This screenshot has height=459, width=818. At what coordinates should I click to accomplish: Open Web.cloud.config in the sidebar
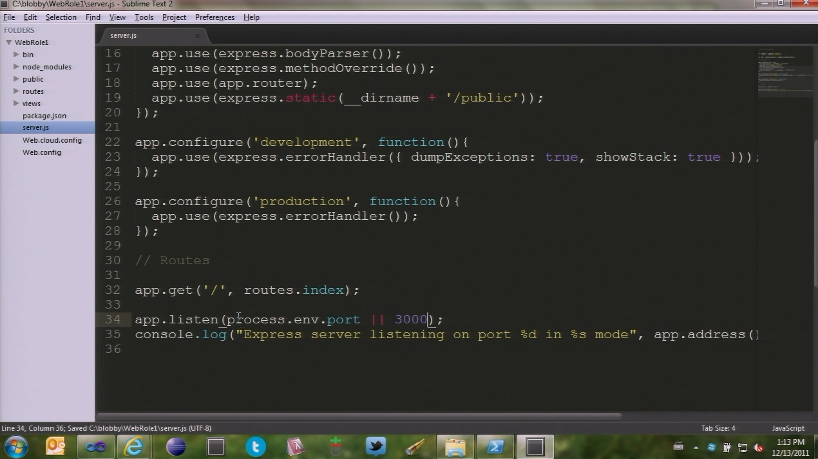click(x=52, y=140)
